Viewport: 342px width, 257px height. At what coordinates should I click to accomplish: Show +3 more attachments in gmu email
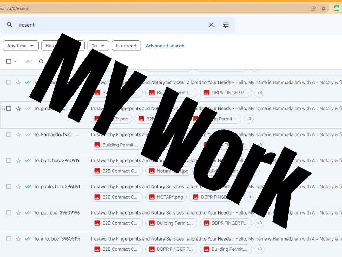point(249,119)
